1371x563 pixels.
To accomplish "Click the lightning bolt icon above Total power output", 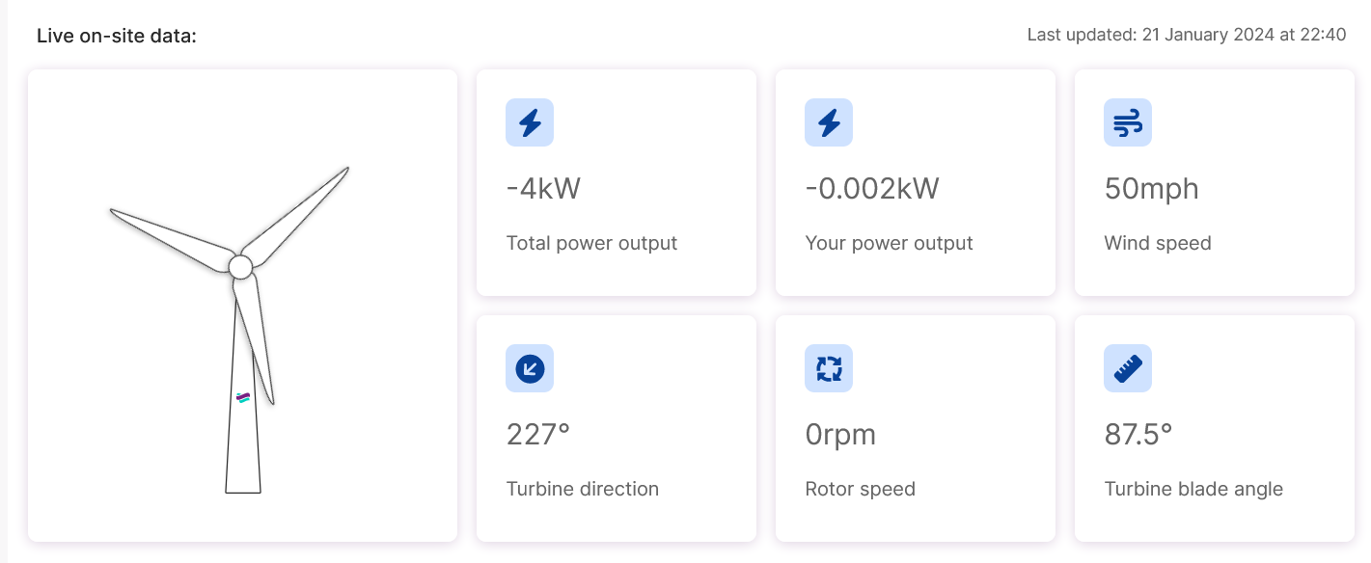I will (x=530, y=122).
